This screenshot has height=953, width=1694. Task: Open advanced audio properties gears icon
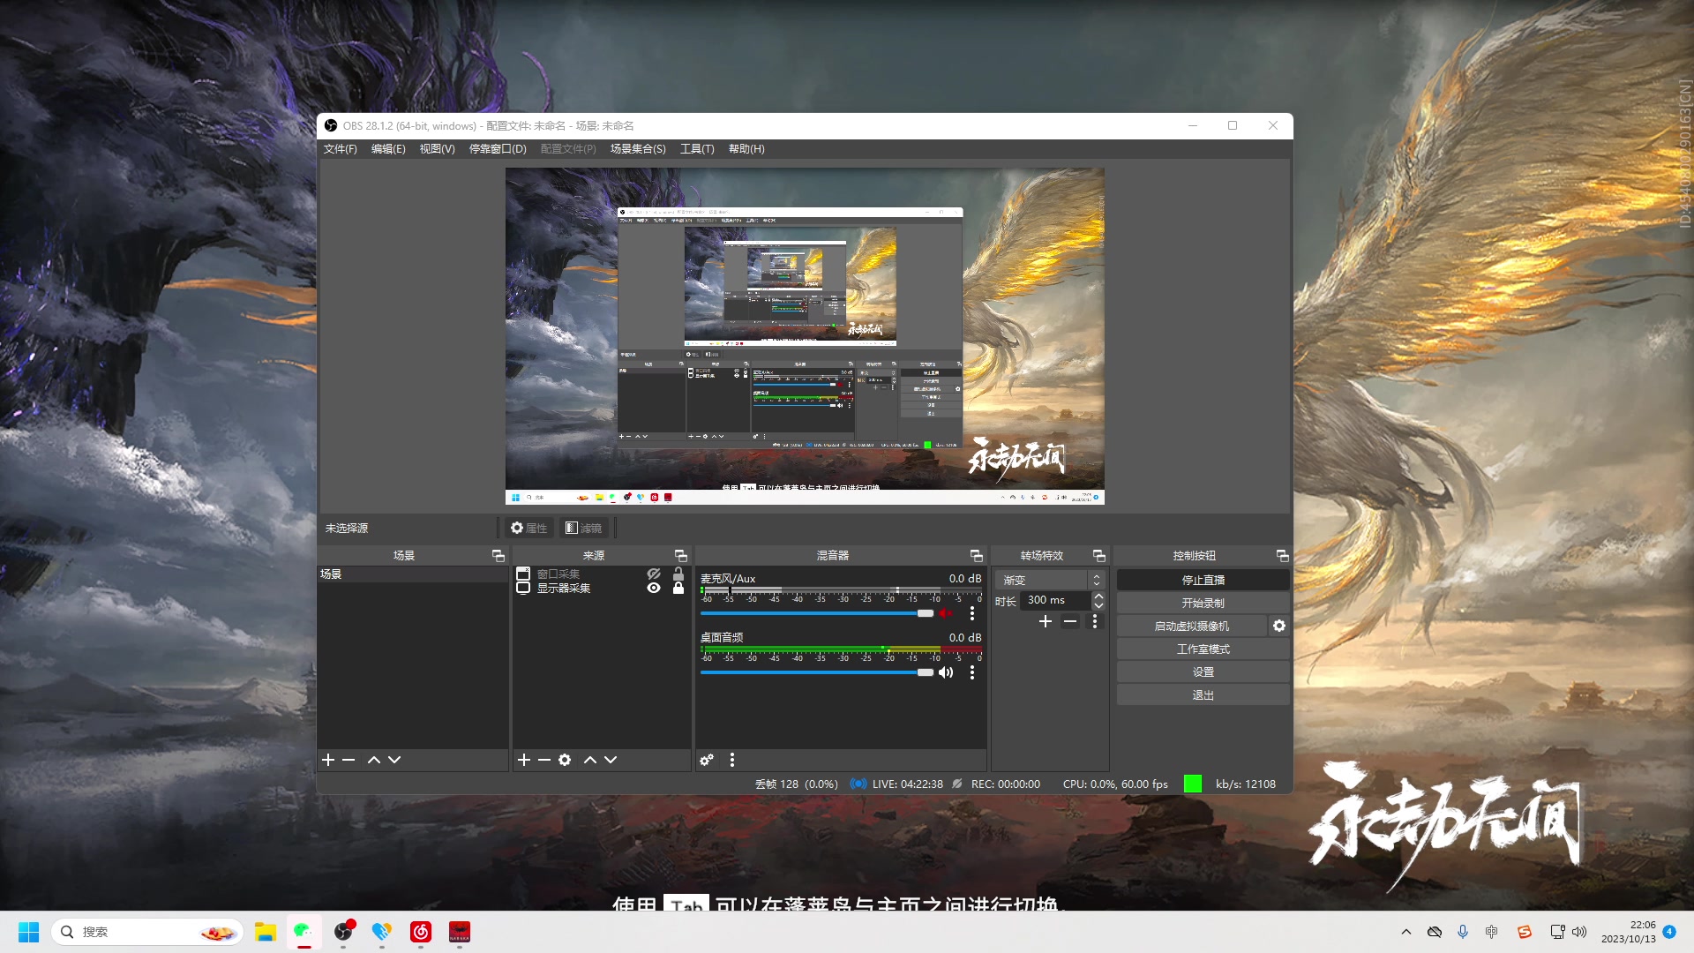707,760
